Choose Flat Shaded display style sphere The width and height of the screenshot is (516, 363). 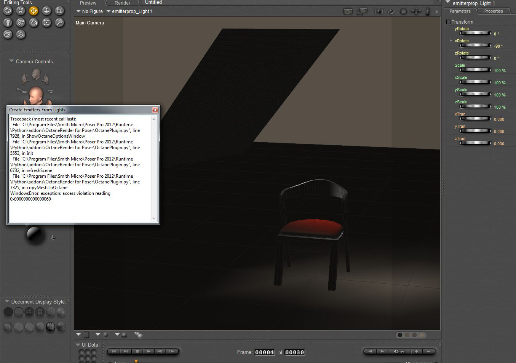pos(61,312)
